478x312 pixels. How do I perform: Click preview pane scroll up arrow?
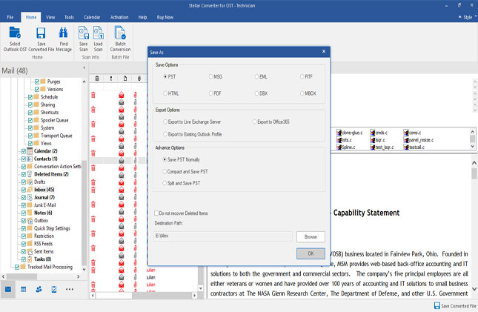[x=474, y=163]
